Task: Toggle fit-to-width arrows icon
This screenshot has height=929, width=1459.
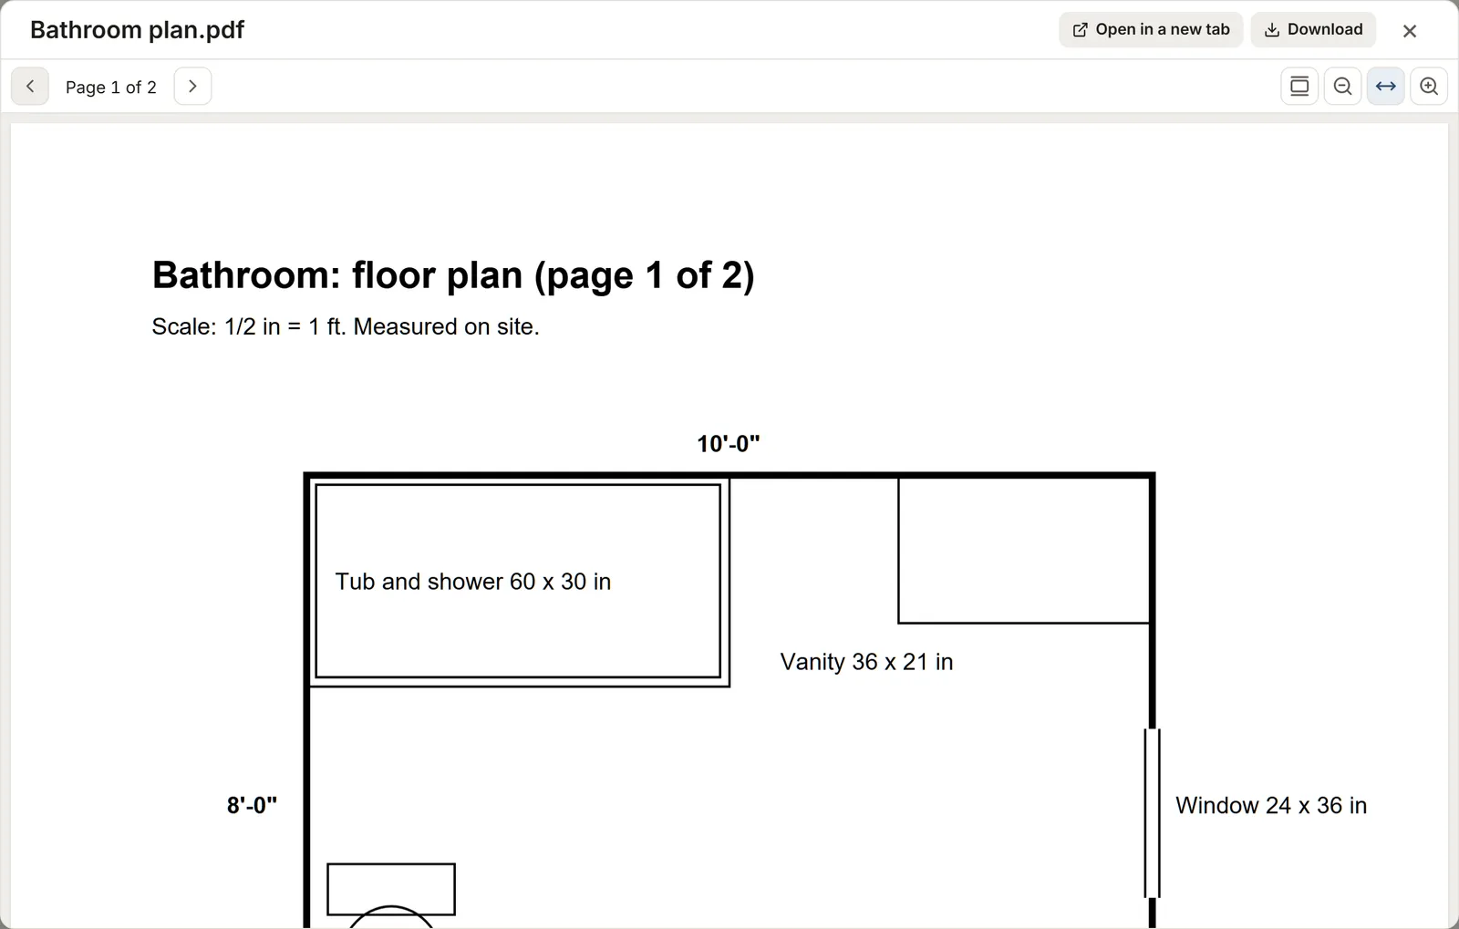Action: click(x=1385, y=87)
